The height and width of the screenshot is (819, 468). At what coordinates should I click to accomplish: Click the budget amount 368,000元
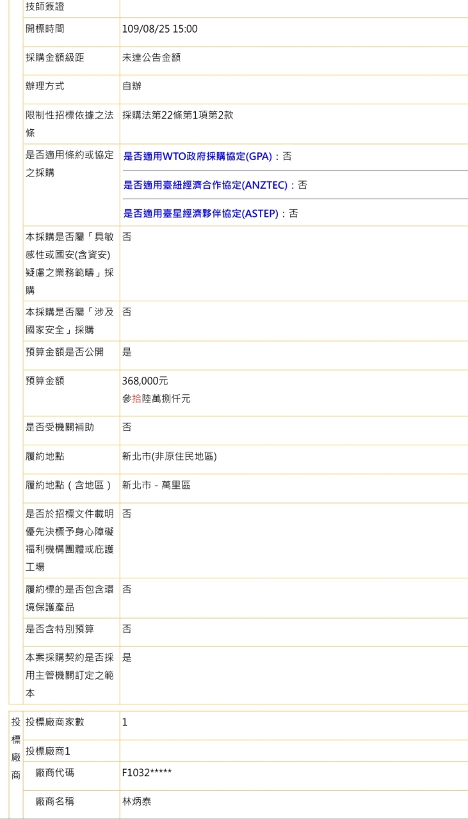point(145,381)
